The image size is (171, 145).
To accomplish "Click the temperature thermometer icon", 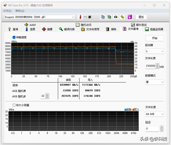I will [80, 17].
